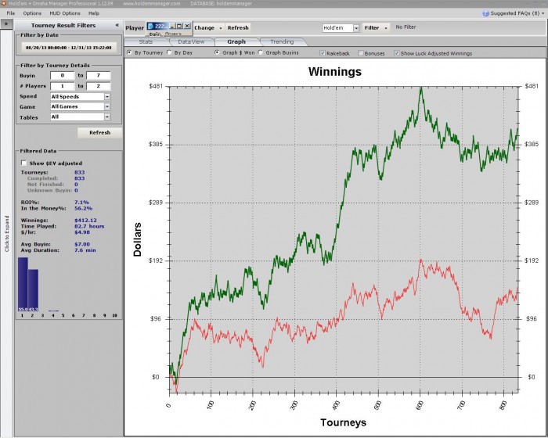Screen dimensions: 548x438
Task: Open the Speed dropdown
Action: [x=107, y=96]
